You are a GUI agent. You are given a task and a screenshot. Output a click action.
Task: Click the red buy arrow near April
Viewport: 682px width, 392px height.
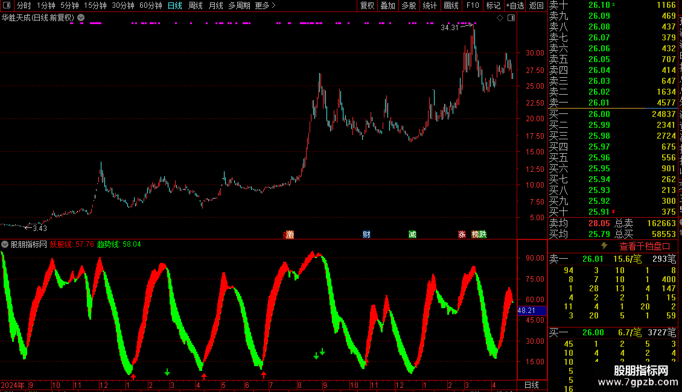pyautogui.click(x=204, y=376)
